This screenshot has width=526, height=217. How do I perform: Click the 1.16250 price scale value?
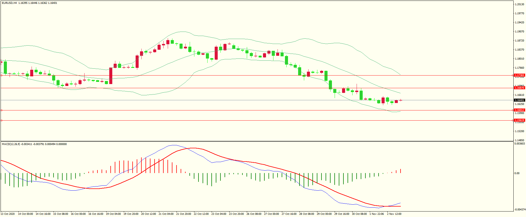[520, 104]
